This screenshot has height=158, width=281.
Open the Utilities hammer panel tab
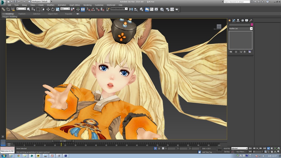click(251, 20)
